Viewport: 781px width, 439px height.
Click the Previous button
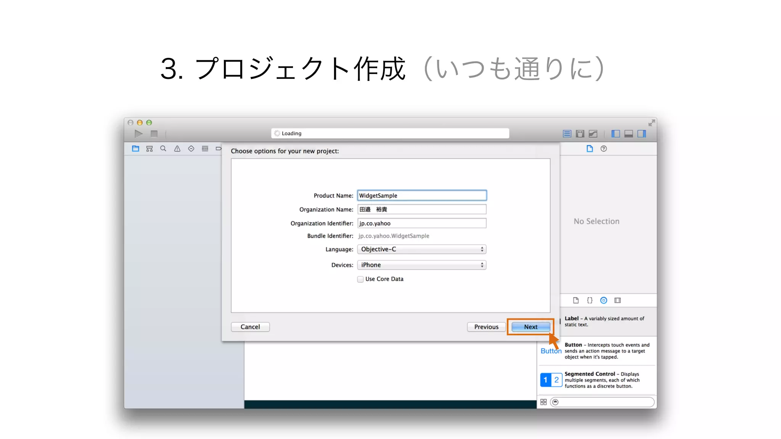486,327
